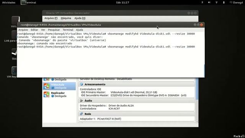Screen dimensions: 245x138
Task: Click the Áudio section header
Action: point(136,100)
